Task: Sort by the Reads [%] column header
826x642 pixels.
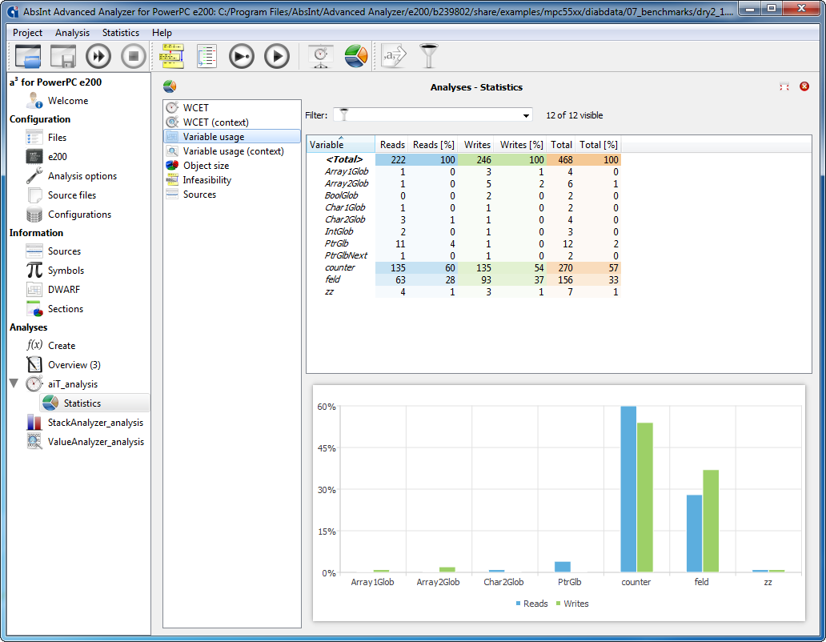Action: click(x=433, y=144)
